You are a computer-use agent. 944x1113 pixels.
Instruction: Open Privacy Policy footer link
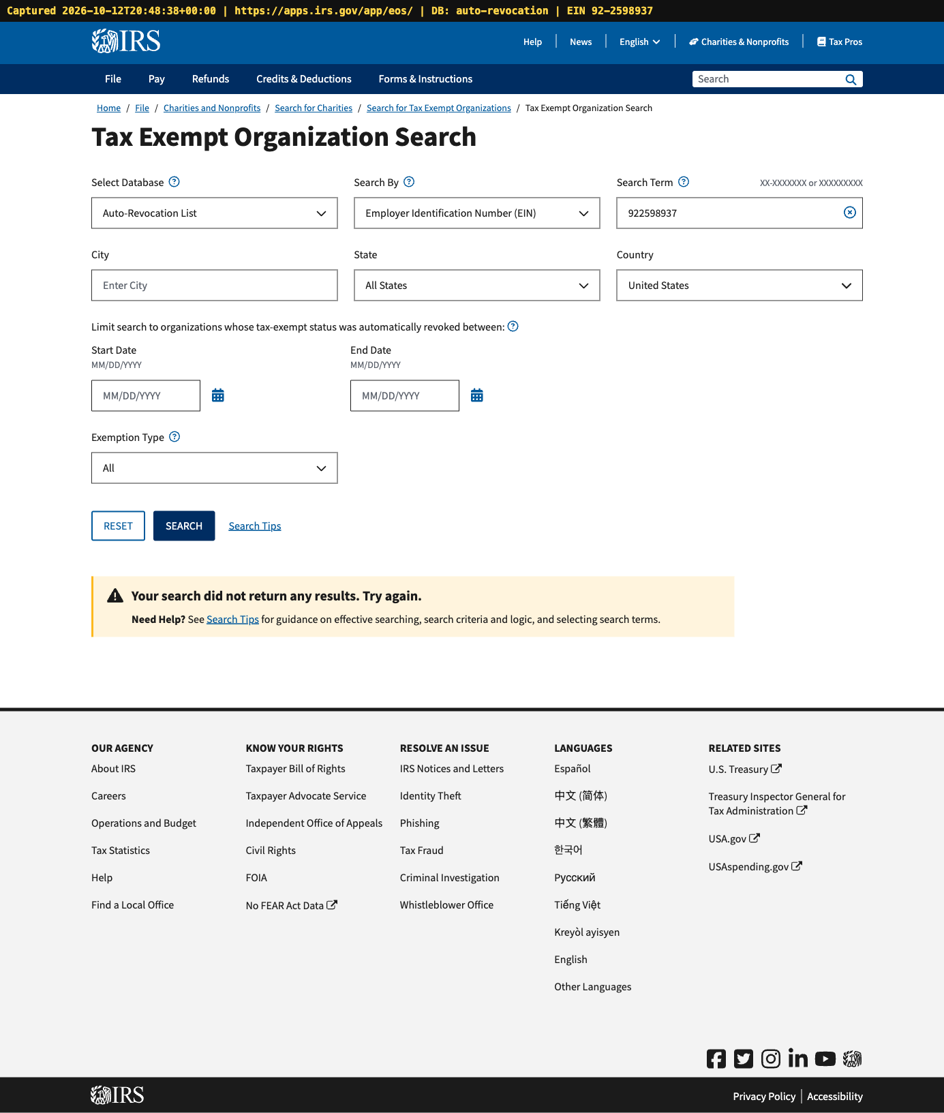(x=764, y=1096)
